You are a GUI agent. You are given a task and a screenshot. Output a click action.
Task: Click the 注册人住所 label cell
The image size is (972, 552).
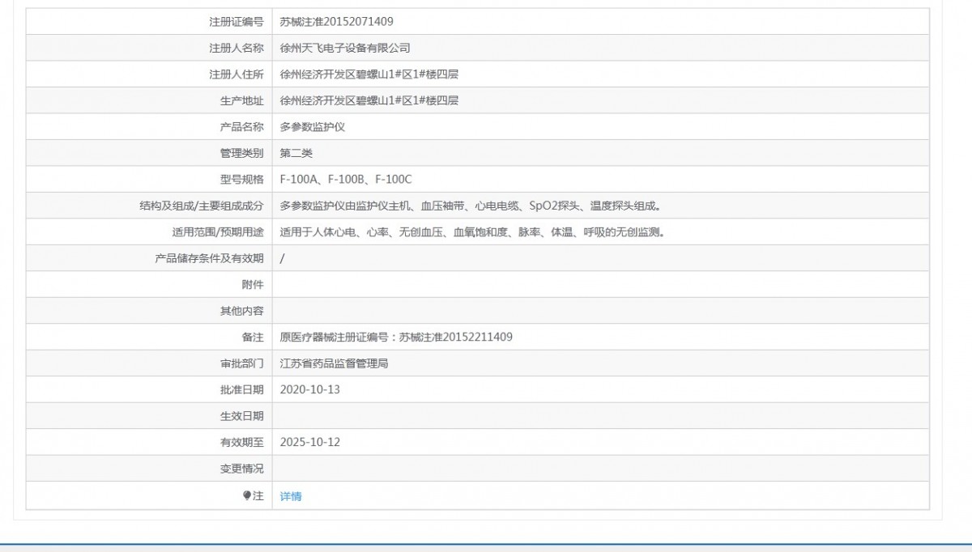[149, 74]
